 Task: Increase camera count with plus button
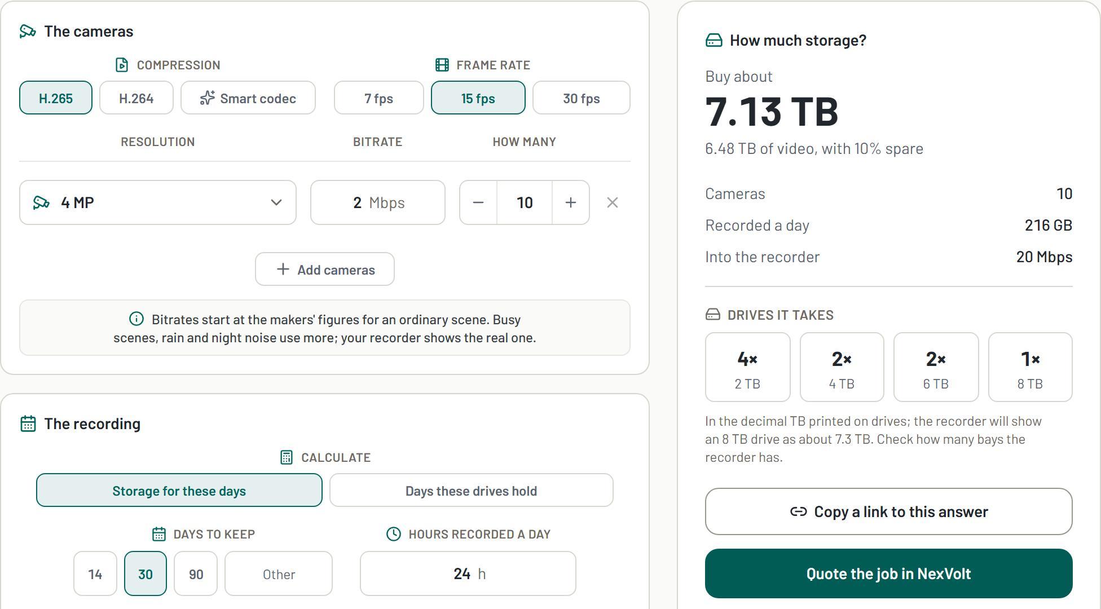point(571,202)
